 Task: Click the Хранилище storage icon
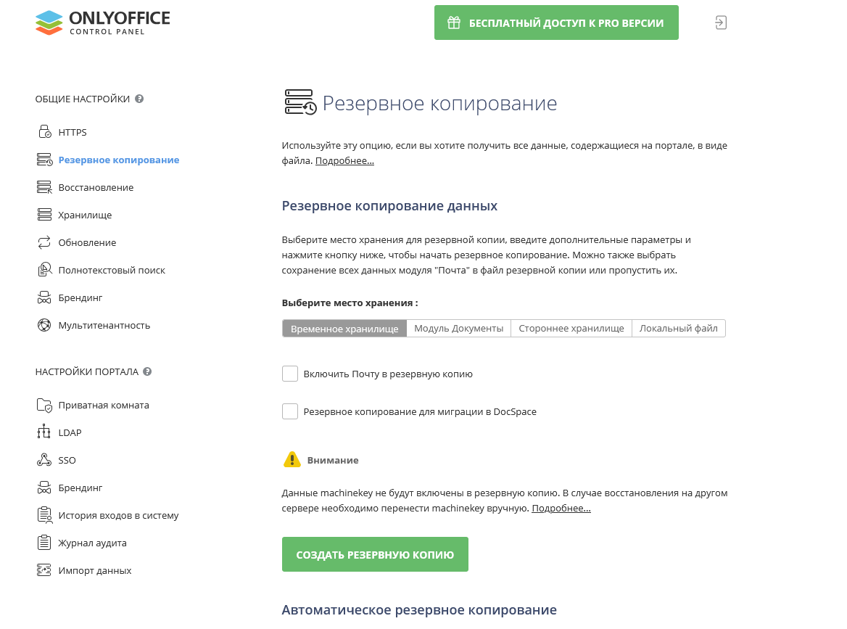coord(44,215)
